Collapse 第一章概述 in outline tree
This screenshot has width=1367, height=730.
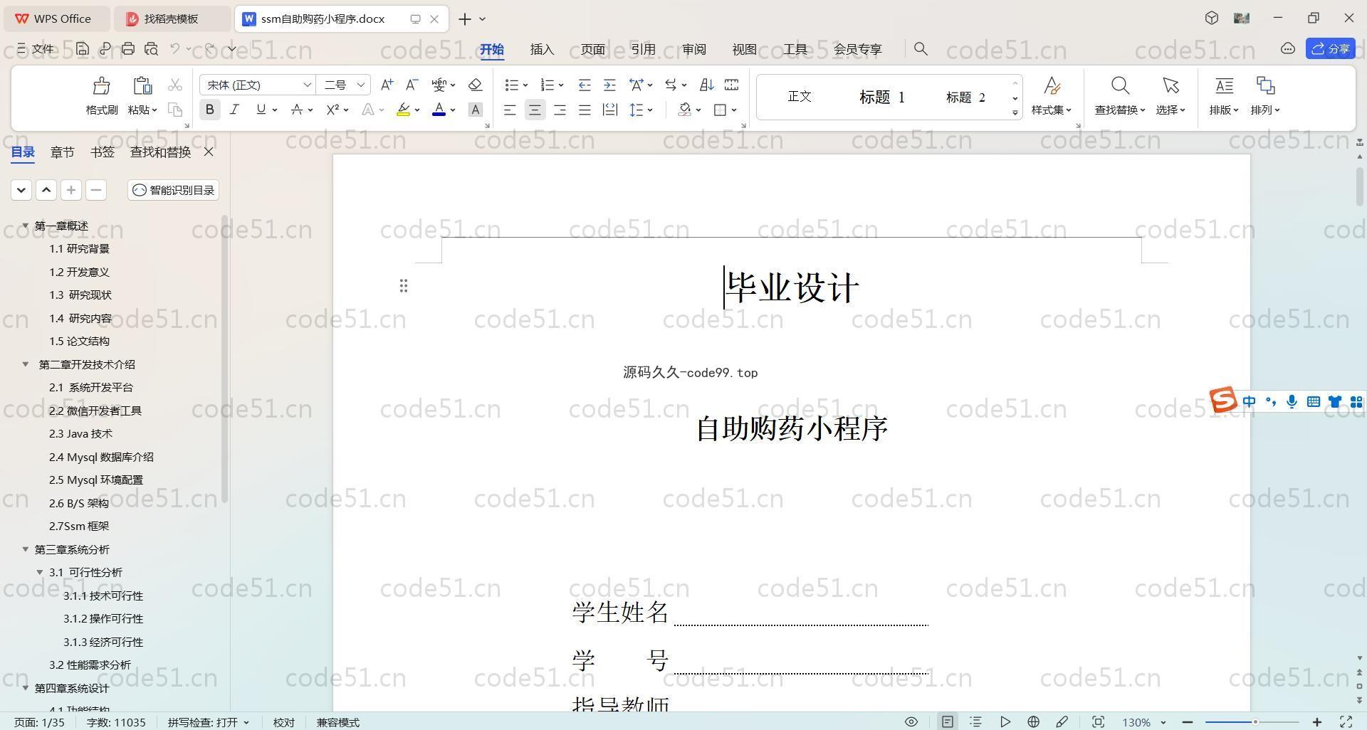pos(26,226)
